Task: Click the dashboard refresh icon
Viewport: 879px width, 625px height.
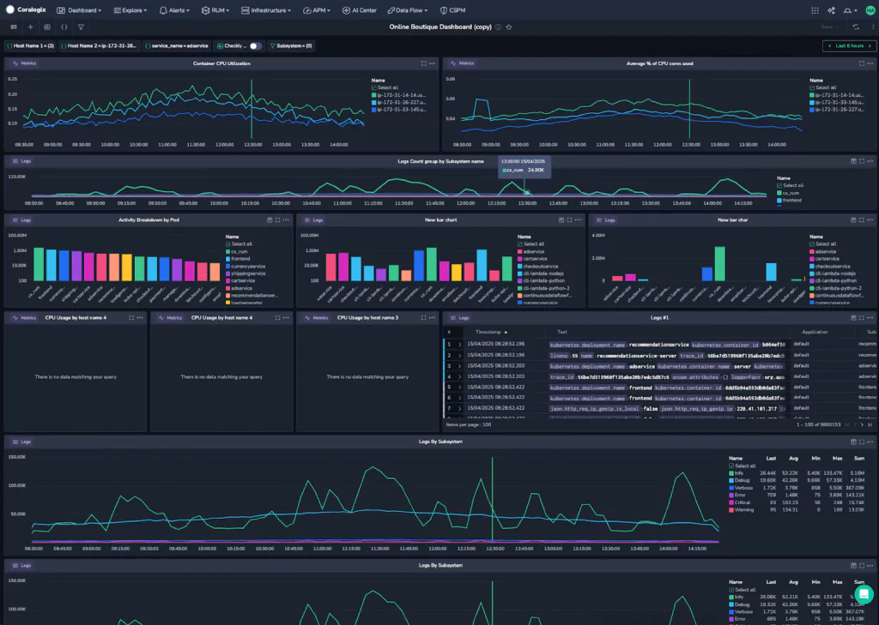Action: pos(855,27)
